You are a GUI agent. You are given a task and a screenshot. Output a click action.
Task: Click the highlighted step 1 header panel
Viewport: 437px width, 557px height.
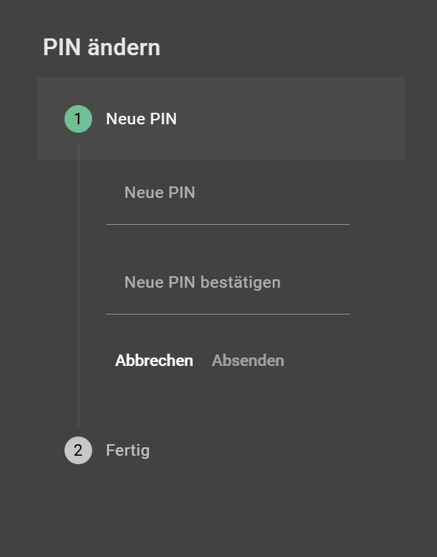[221, 119]
